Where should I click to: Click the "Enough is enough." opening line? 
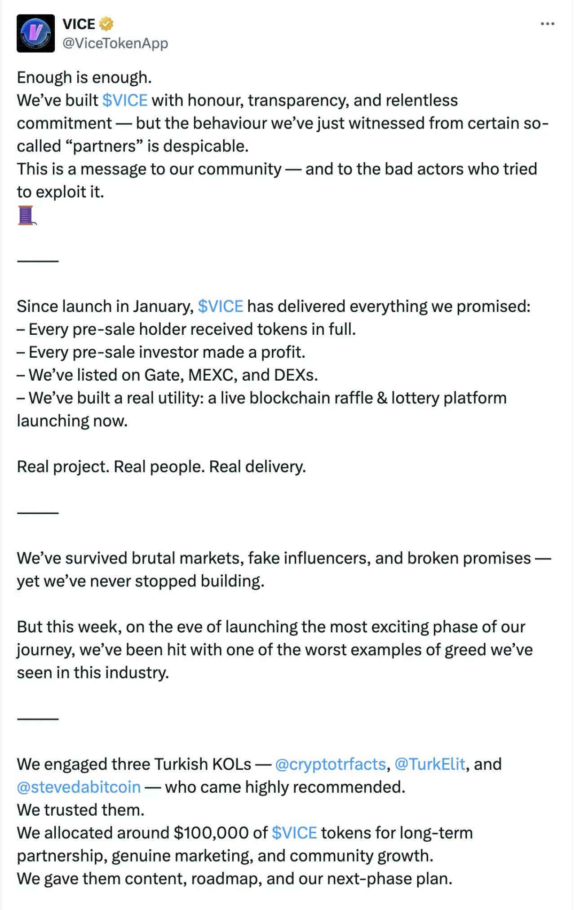tap(84, 77)
